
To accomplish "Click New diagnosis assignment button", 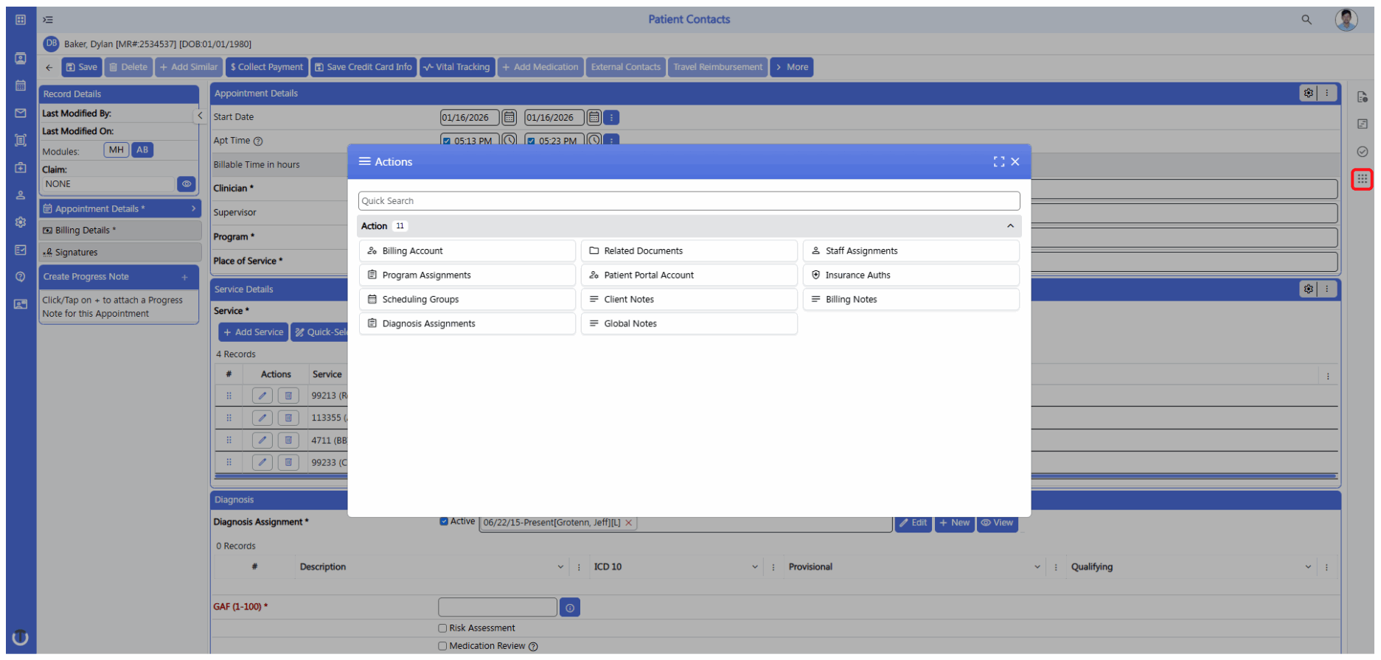I will pos(955,523).
